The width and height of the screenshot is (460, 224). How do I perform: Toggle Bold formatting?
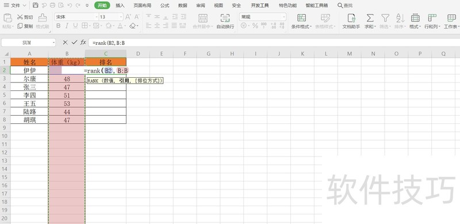tap(58, 26)
